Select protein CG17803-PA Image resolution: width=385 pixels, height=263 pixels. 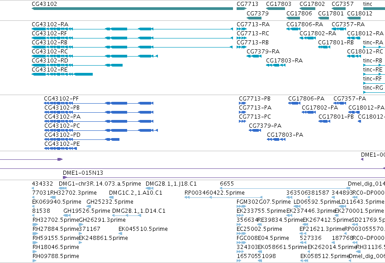pyautogui.click(x=276, y=139)
